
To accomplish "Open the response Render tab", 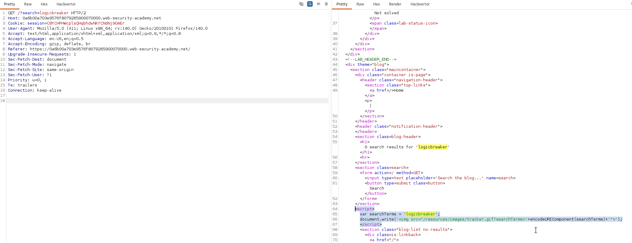I will tap(395, 4).
